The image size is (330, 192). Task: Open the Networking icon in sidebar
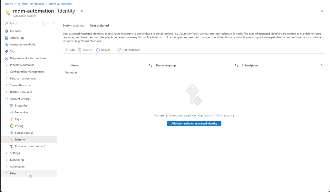pos(12,112)
